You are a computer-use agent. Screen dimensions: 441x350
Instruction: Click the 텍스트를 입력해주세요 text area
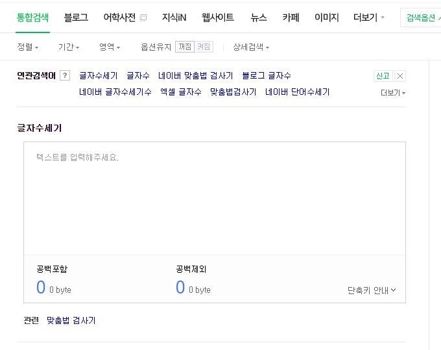215,199
